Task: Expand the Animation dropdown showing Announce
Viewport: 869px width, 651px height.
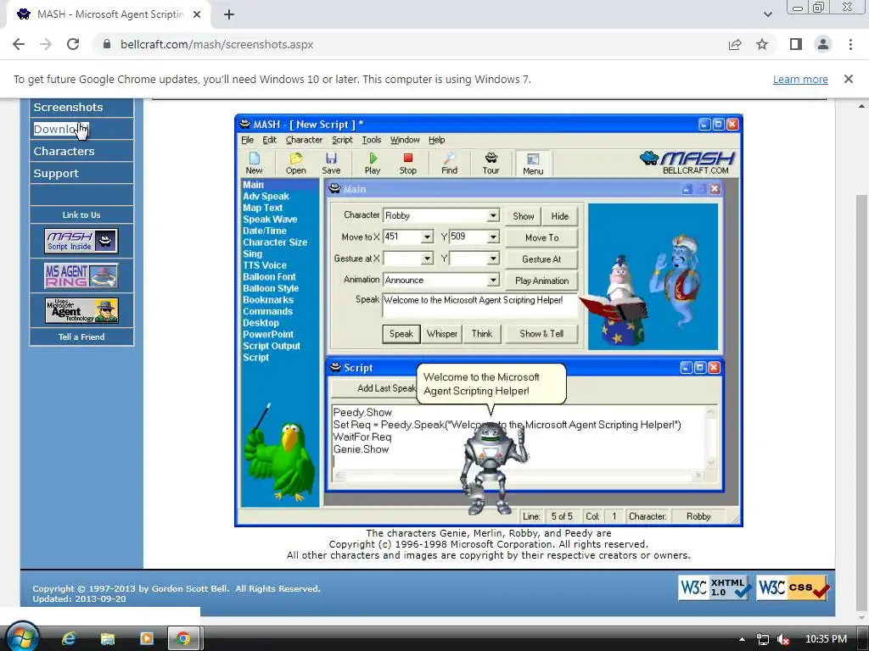Action: pyautogui.click(x=493, y=280)
